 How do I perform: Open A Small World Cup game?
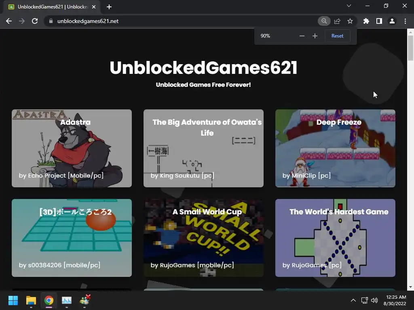[x=204, y=238]
